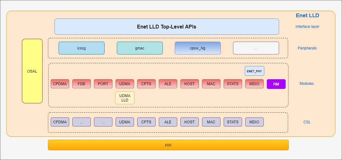342x160 pixels.
Task: Select the gmac peripheral box
Action: pyautogui.click(x=140, y=48)
